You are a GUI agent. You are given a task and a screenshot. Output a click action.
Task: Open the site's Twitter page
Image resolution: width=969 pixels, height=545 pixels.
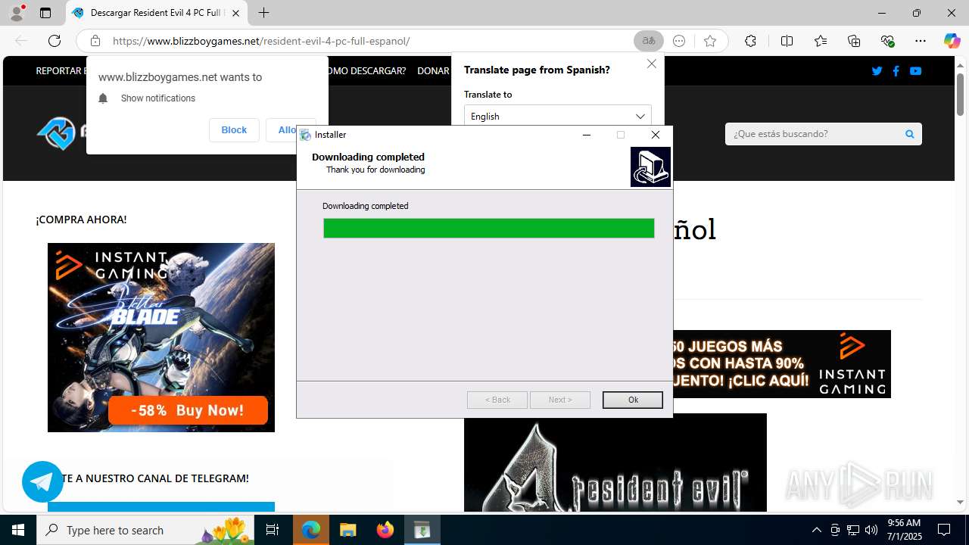click(877, 71)
